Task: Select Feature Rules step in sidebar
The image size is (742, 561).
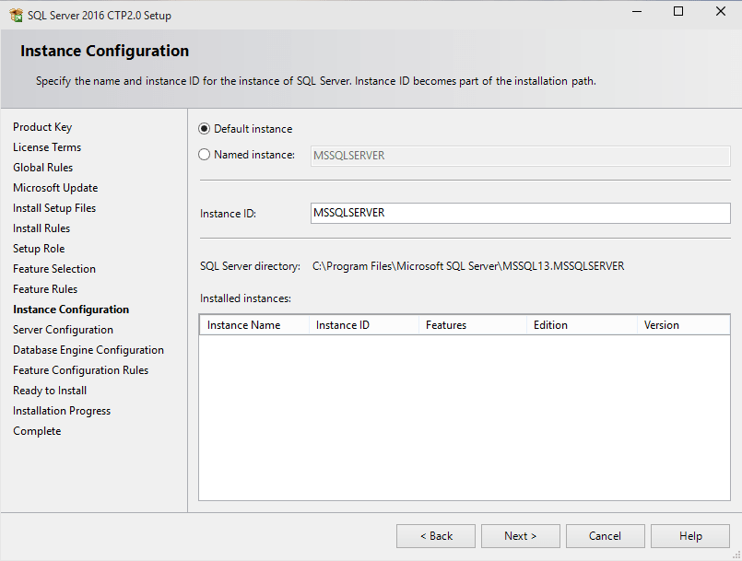Action: tap(45, 289)
